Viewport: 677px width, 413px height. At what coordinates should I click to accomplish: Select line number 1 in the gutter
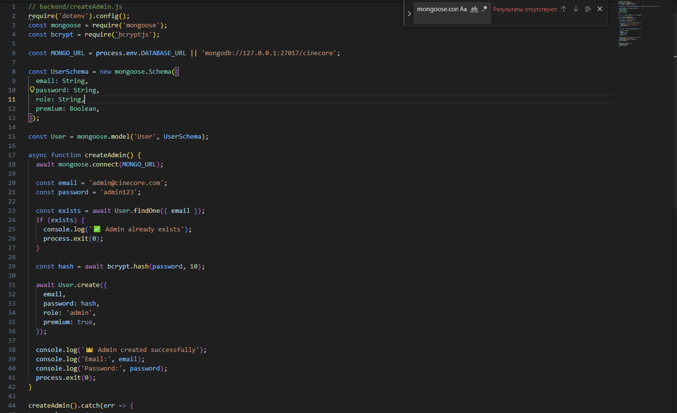click(13, 7)
